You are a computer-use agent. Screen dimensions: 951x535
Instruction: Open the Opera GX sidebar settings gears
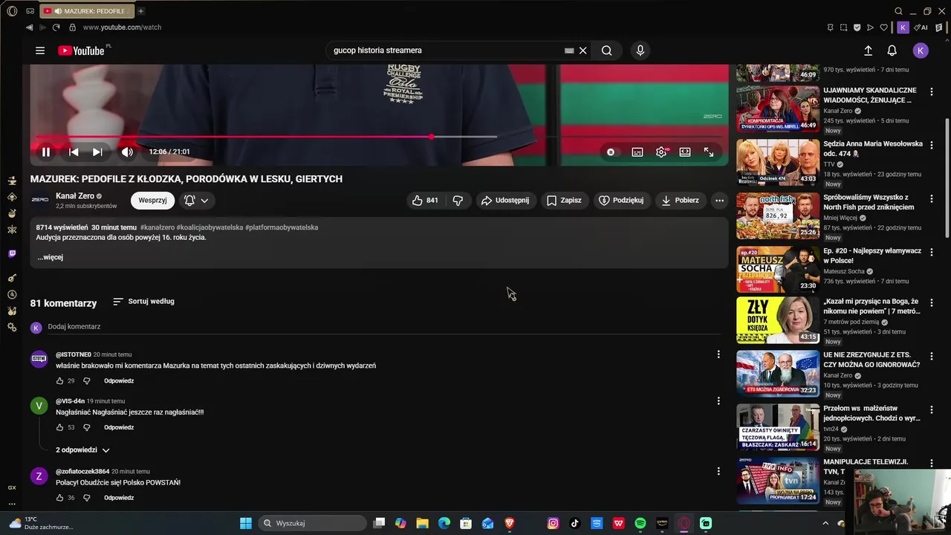pos(12,327)
